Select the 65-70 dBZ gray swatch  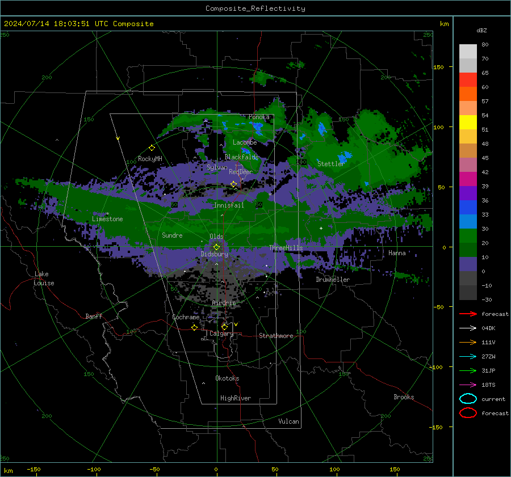click(x=468, y=65)
